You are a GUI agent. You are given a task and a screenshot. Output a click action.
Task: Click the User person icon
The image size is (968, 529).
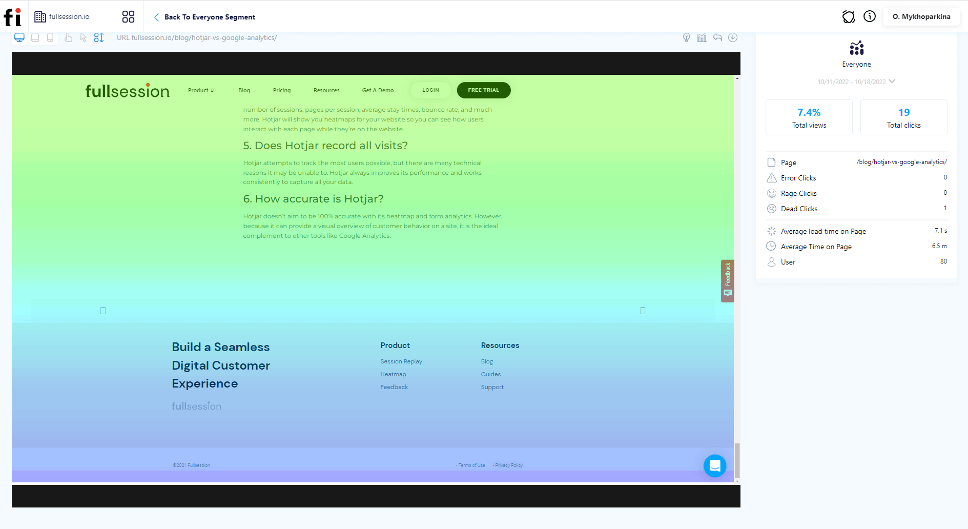click(771, 262)
